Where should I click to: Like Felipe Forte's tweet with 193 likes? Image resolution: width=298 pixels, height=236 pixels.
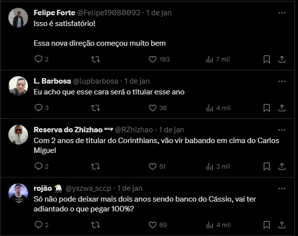(153, 59)
